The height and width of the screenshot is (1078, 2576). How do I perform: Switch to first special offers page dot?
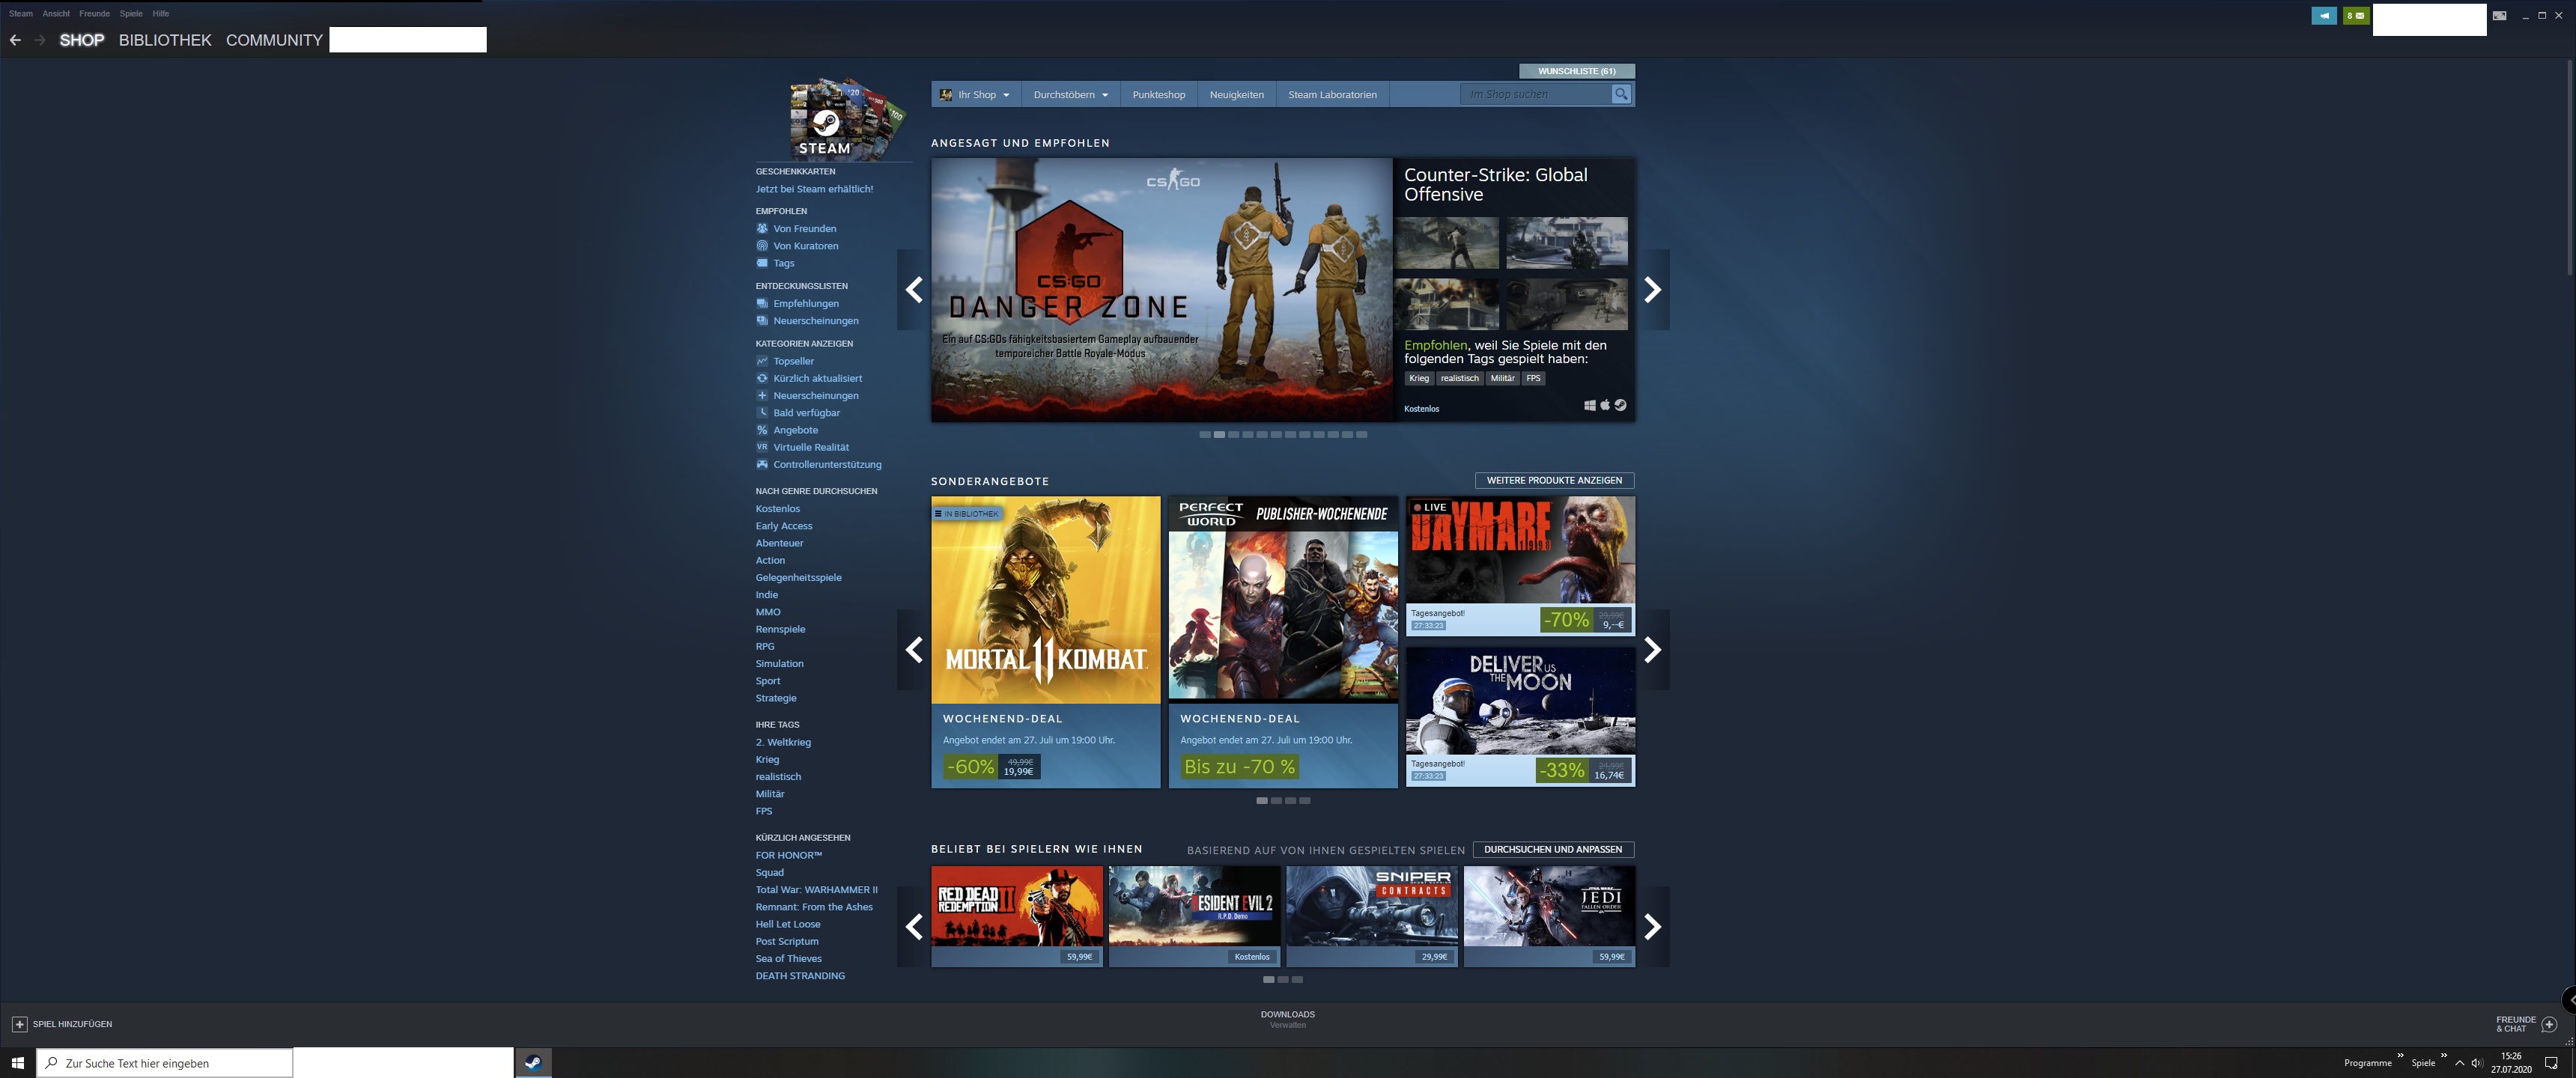click(1262, 801)
